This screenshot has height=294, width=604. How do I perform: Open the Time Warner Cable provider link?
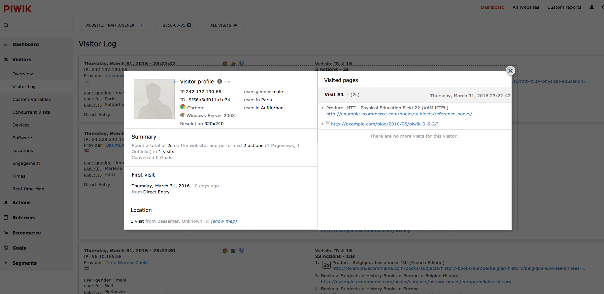[x=127, y=263]
